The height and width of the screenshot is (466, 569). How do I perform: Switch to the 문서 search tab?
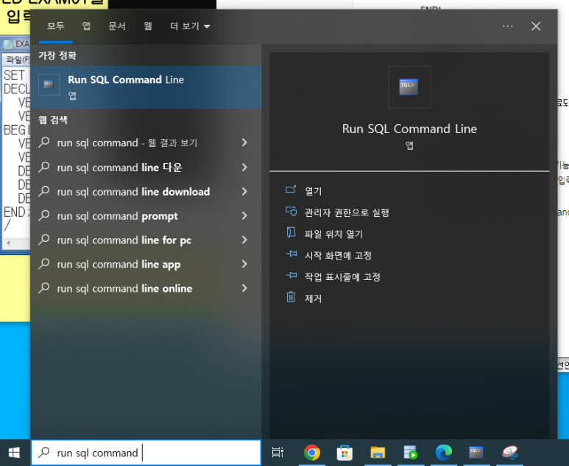coord(117,26)
